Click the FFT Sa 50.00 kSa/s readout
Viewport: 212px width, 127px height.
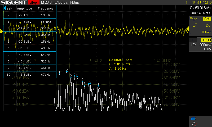click(121, 60)
